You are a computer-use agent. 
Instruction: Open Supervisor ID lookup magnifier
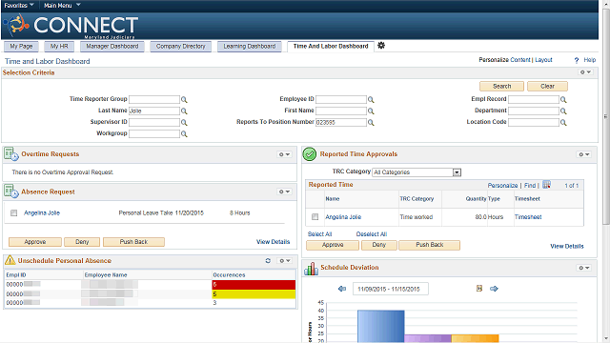click(184, 122)
